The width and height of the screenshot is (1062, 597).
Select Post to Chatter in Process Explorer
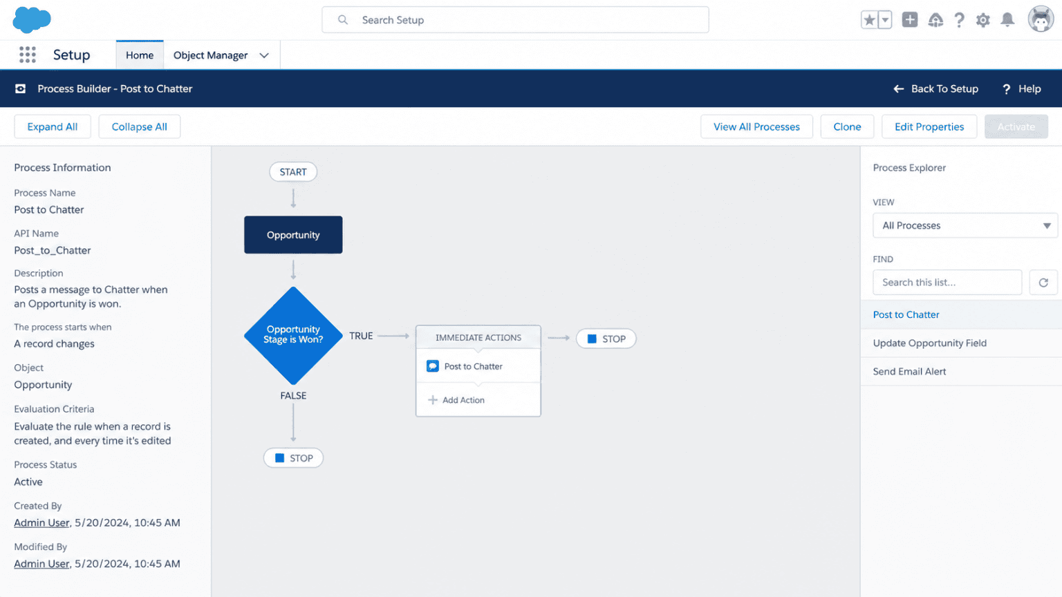(961, 314)
